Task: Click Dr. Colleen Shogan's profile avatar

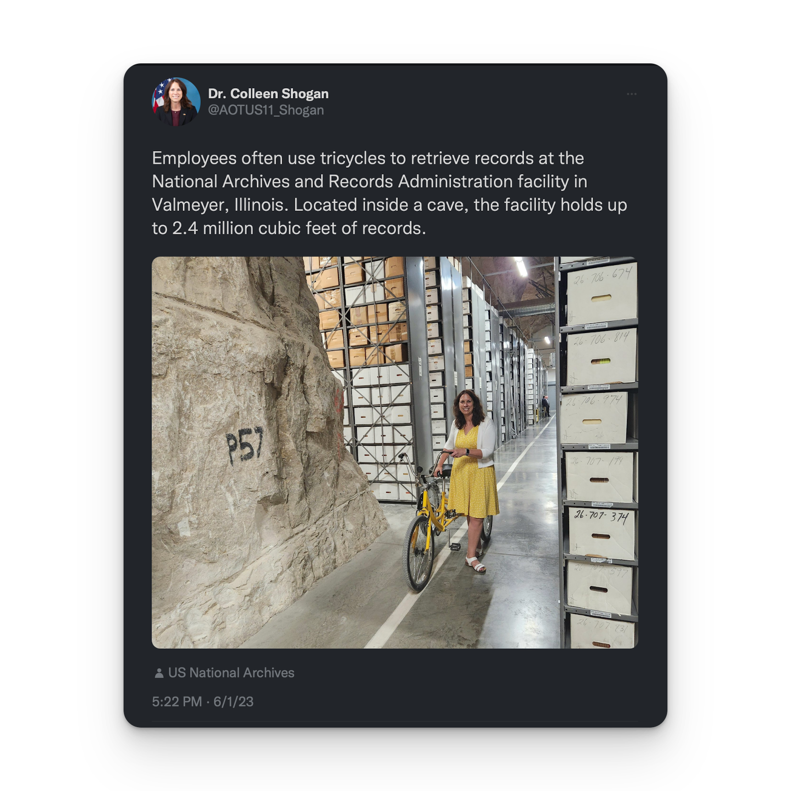Action: (176, 102)
